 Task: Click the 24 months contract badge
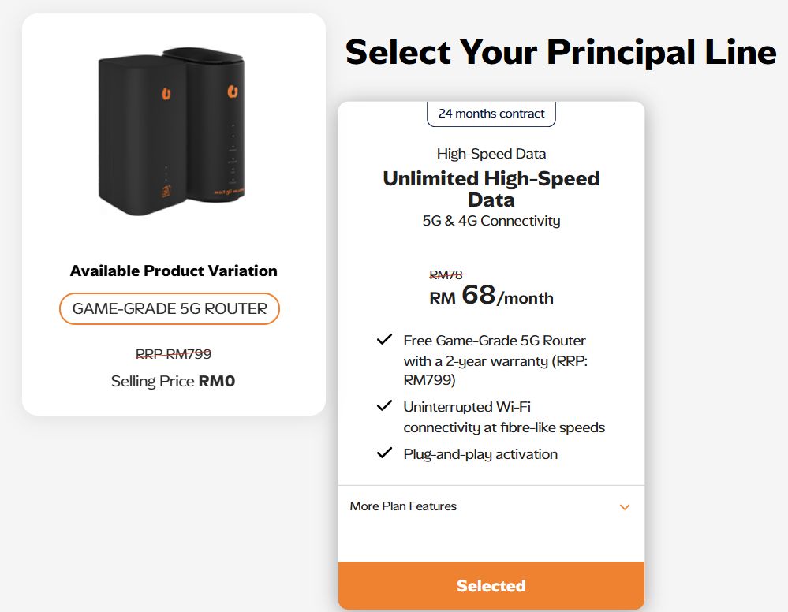click(x=491, y=114)
